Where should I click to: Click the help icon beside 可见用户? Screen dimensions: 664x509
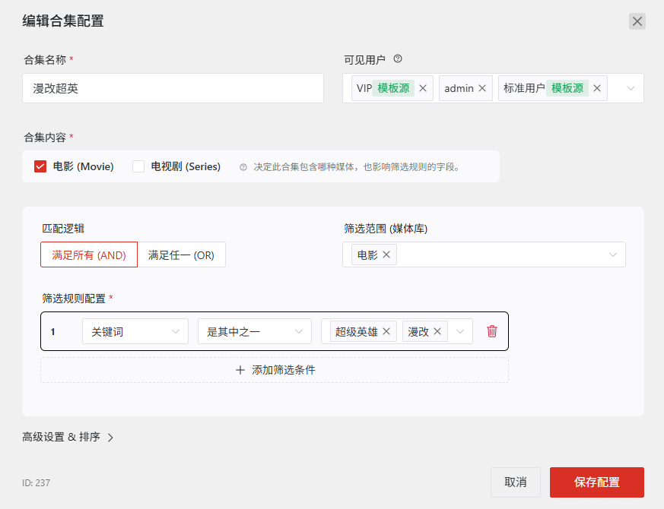[x=397, y=59]
